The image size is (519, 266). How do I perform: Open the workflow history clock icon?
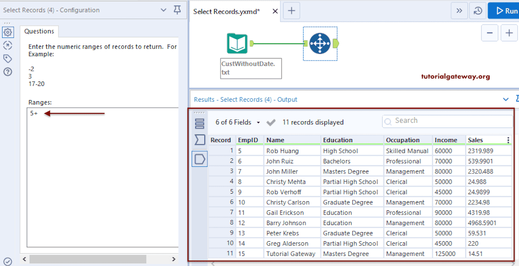tap(477, 11)
